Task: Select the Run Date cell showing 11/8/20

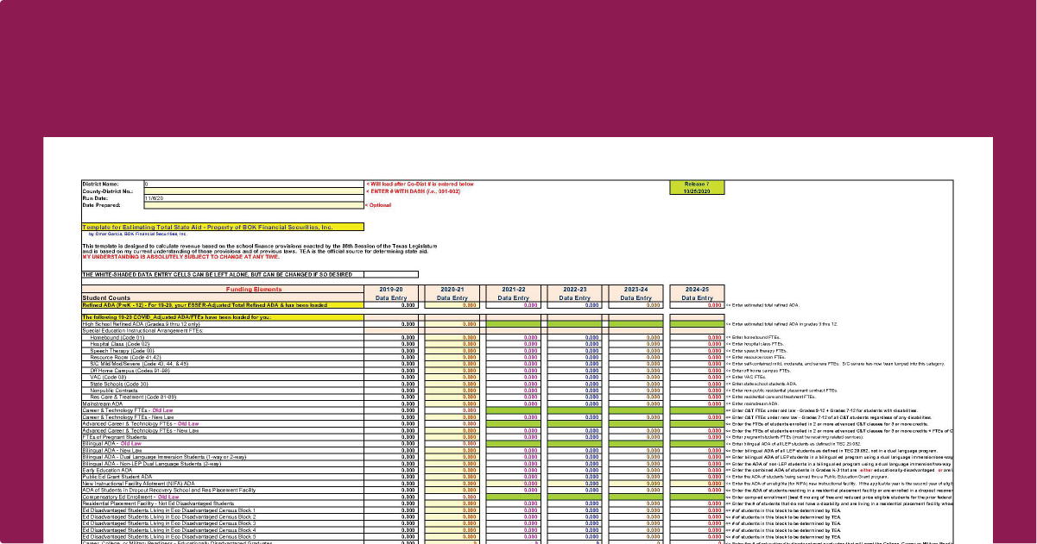Action: (254, 197)
